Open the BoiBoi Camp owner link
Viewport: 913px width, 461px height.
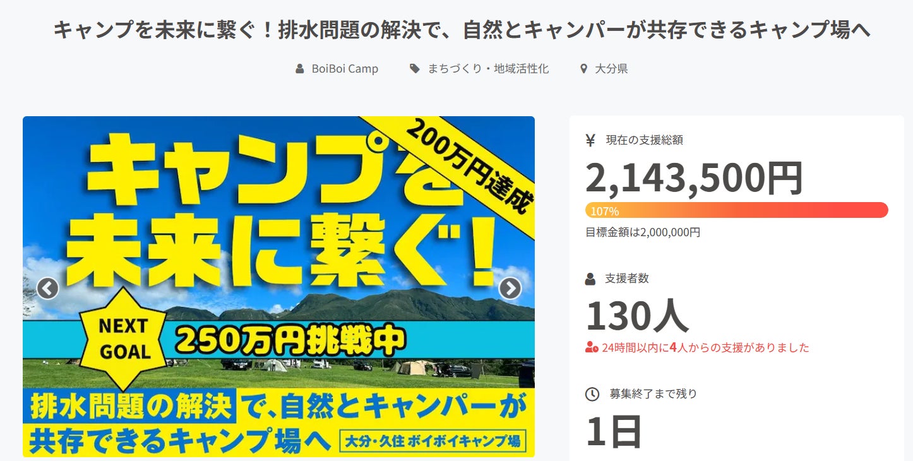[x=345, y=69]
